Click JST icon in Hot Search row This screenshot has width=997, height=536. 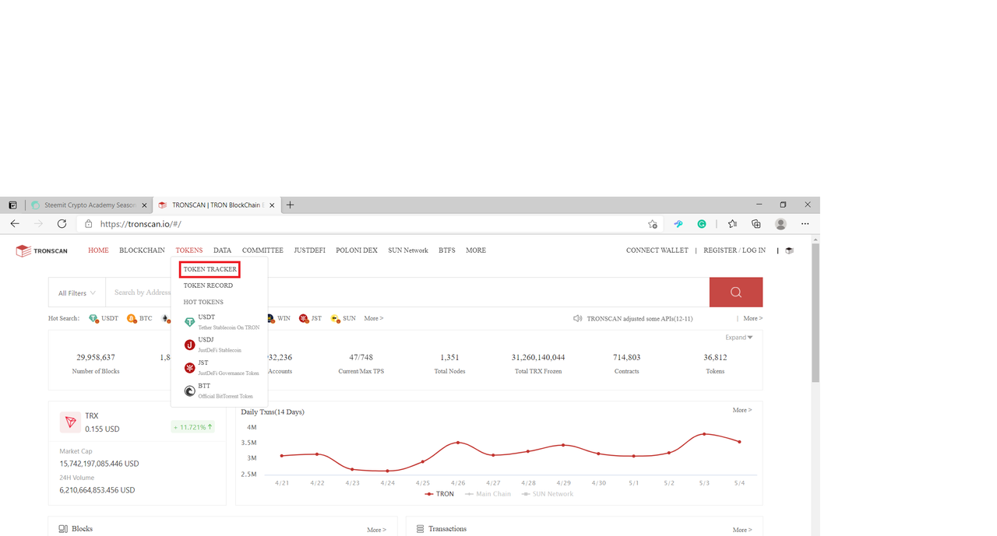point(304,318)
